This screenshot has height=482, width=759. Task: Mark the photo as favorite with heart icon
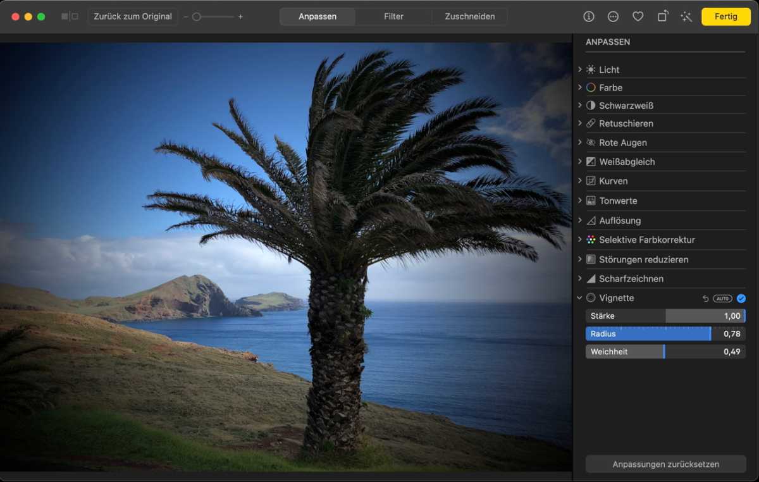638,16
